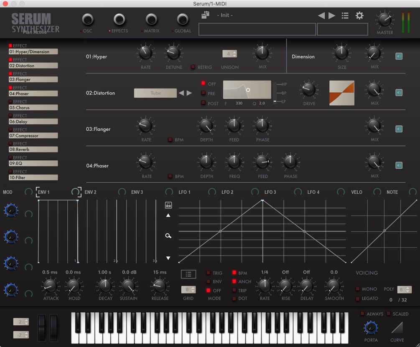Image resolution: width=420 pixels, height=347 pixels.
Task: Toggle portamento SCALED switch
Action: coord(388,314)
